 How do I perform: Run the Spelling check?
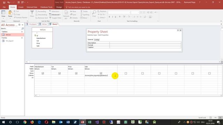click(85, 15)
